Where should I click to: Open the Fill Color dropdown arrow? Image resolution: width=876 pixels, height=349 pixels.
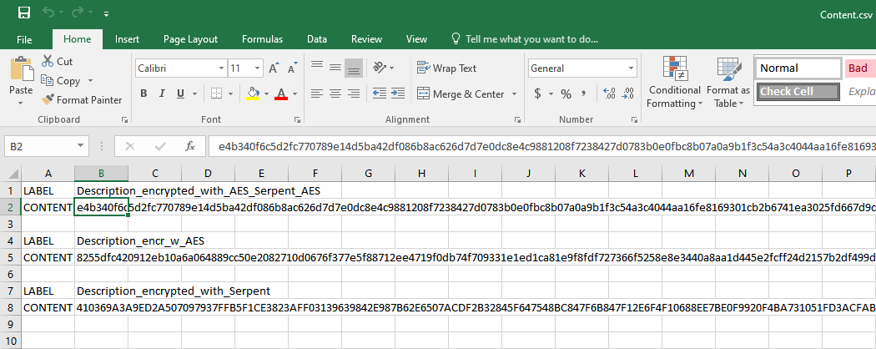coord(266,94)
